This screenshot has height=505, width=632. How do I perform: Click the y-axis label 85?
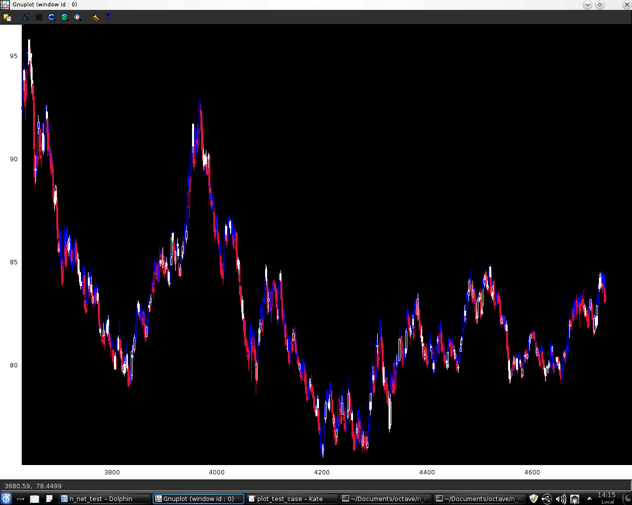(x=13, y=262)
